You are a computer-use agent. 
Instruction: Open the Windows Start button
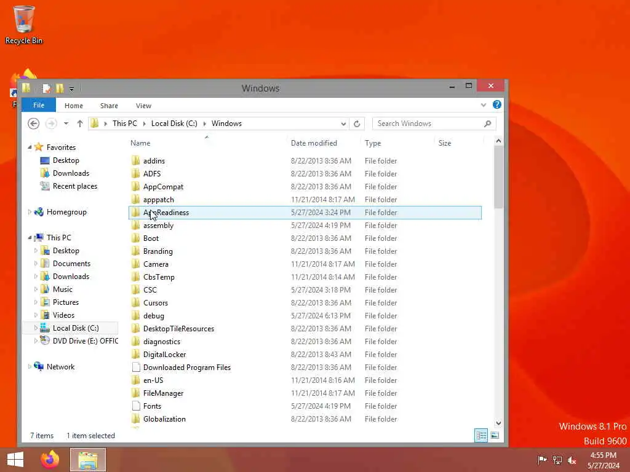[x=15, y=460]
